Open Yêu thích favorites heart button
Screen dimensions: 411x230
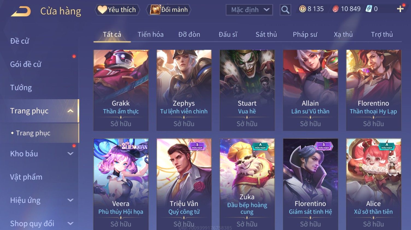click(117, 10)
